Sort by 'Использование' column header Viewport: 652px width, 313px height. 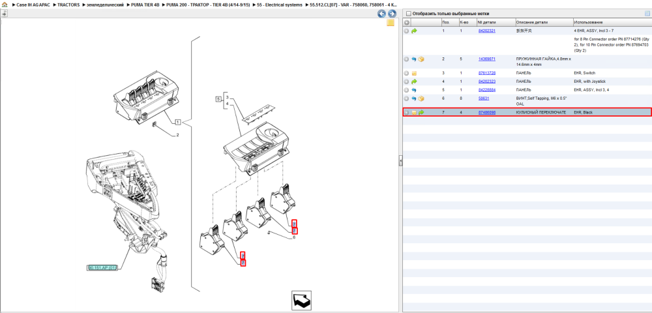612,22
